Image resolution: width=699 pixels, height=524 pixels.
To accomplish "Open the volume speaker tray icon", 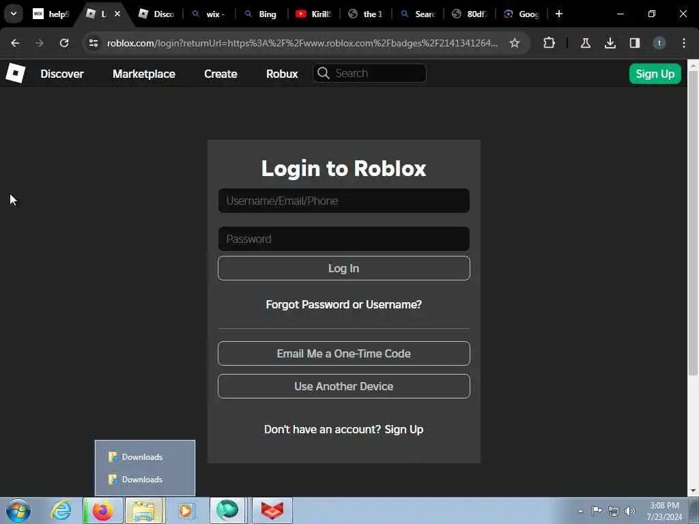I will point(630,511).
